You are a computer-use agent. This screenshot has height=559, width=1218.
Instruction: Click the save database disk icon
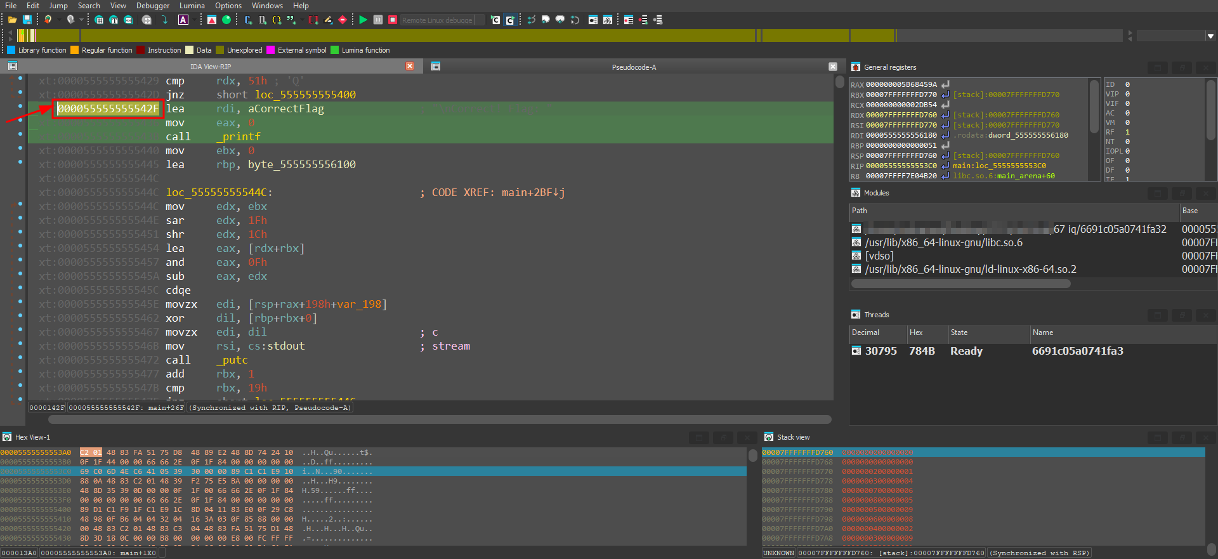tap(27, 20)
